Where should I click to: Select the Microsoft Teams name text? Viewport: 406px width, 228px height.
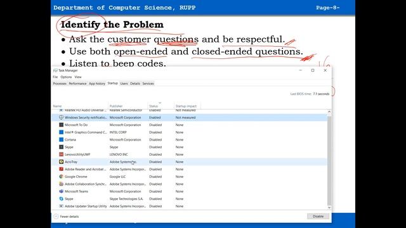76,191
